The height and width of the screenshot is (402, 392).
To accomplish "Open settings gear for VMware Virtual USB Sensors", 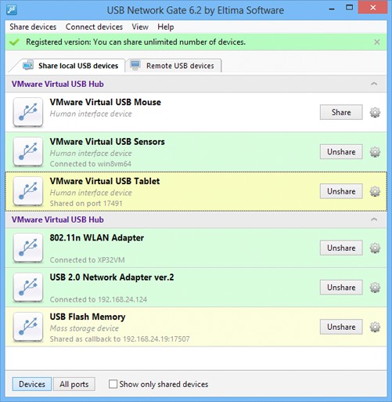I will pos(375,152).
